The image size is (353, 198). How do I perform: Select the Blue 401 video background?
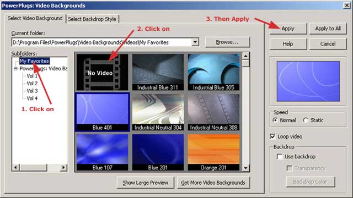[102, 112]
